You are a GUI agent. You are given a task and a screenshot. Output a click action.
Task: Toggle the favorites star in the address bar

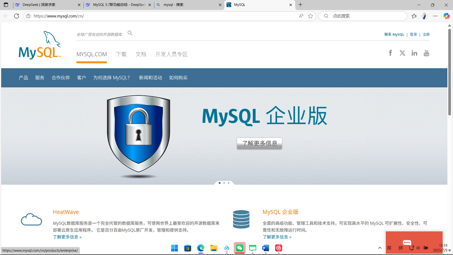point(310,16)
